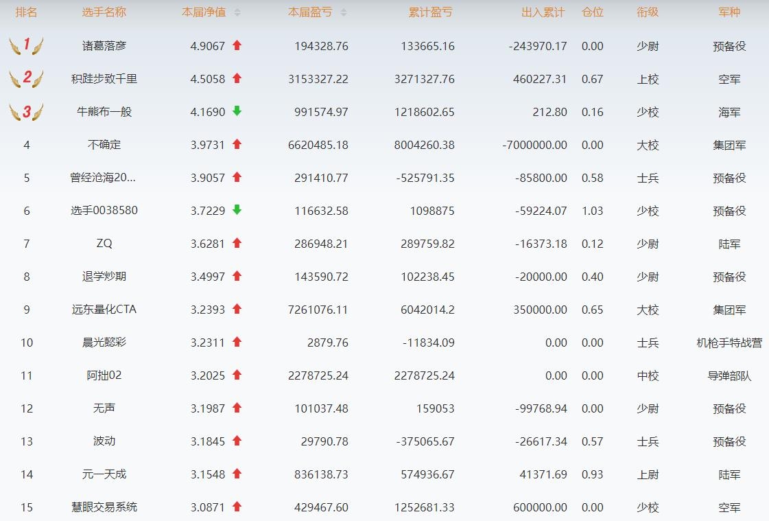Click the green down arrow beside 3.7229
This screenshot has height=521, width=769.
click(x=237, y=211)
